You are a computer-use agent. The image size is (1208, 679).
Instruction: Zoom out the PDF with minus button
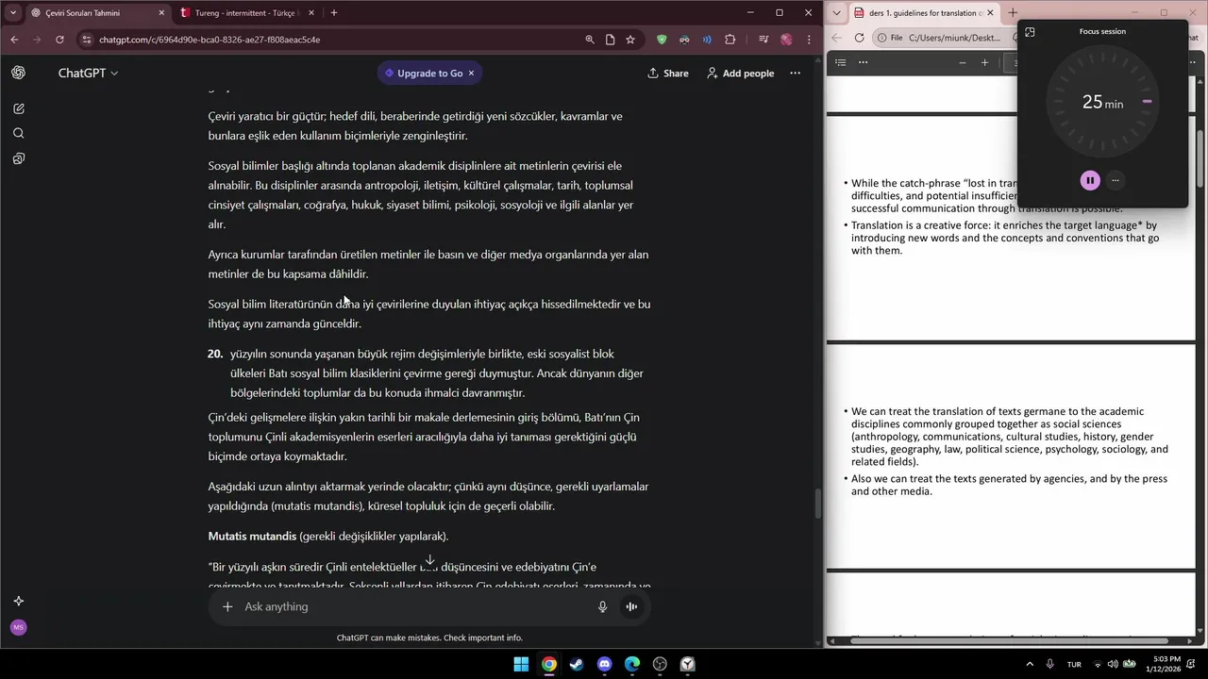tap(962, 62)
